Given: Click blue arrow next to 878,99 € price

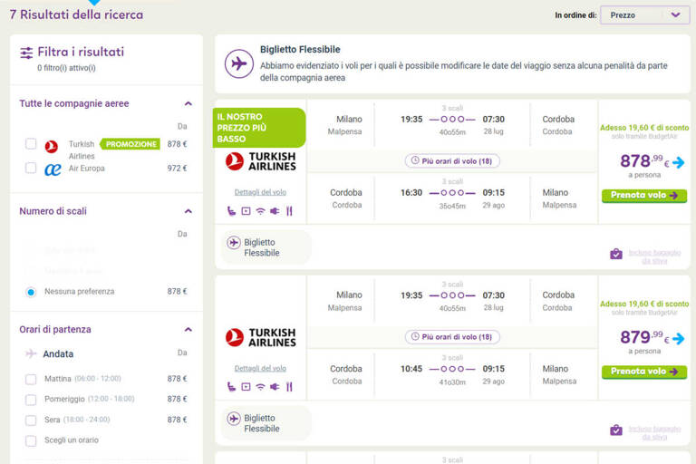Looking at the screenshot, I should coord(678,162).
